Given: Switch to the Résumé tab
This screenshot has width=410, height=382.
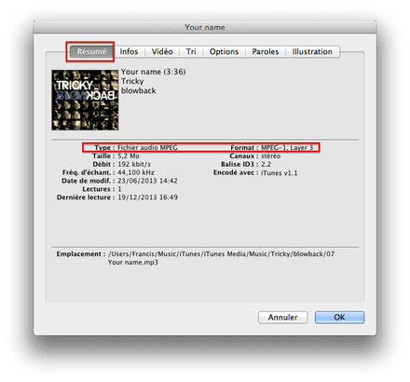Looking at the screenshot, I should coord(91,51).
